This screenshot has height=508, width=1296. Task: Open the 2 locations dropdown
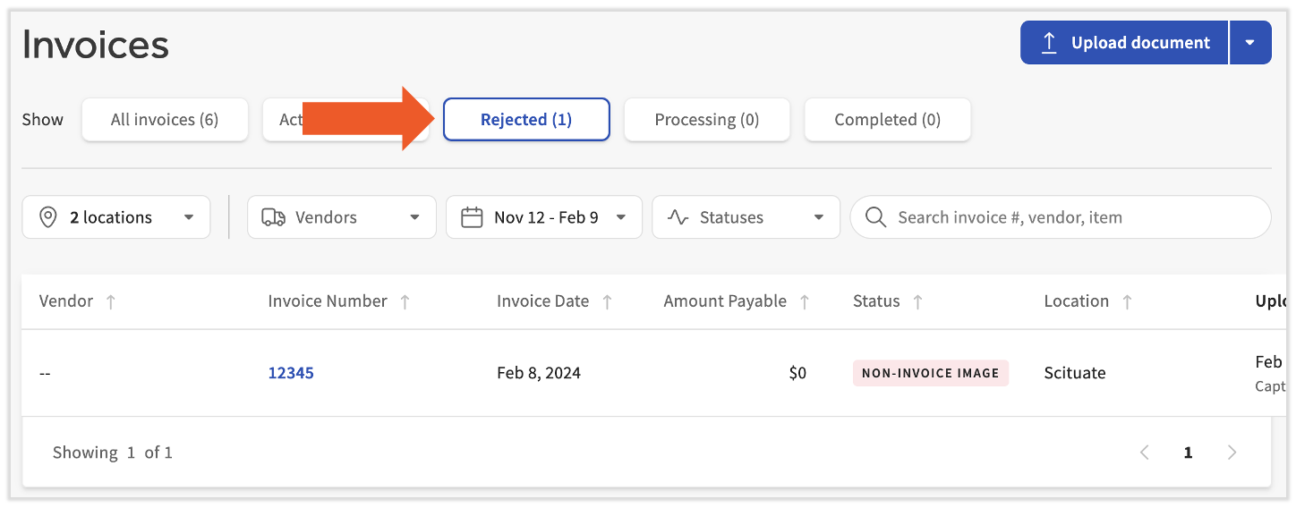(116, 217)
